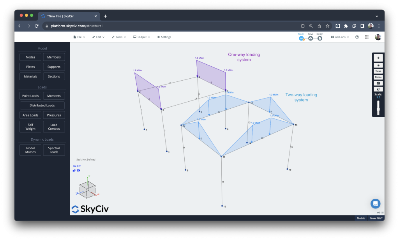The width and height of the screenshot is (399, 240).
Task: Open the Members panel
Action: tap(54, 57)
